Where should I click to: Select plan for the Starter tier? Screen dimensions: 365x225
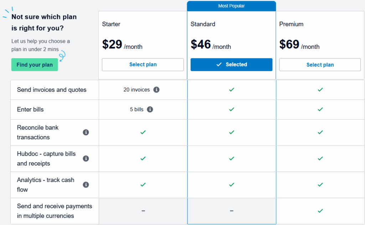pyautogui.click(x=143, y=65)
